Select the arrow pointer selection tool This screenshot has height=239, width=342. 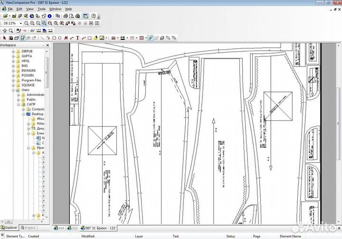click(5, 38)
